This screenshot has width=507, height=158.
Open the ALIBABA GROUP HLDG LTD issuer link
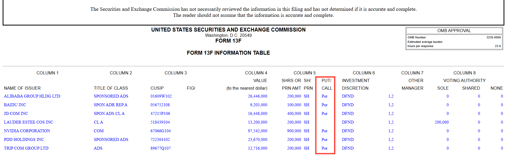[x=32, y=96]
